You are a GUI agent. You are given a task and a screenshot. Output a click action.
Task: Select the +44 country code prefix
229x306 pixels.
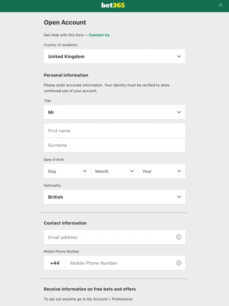click(55, 263)
